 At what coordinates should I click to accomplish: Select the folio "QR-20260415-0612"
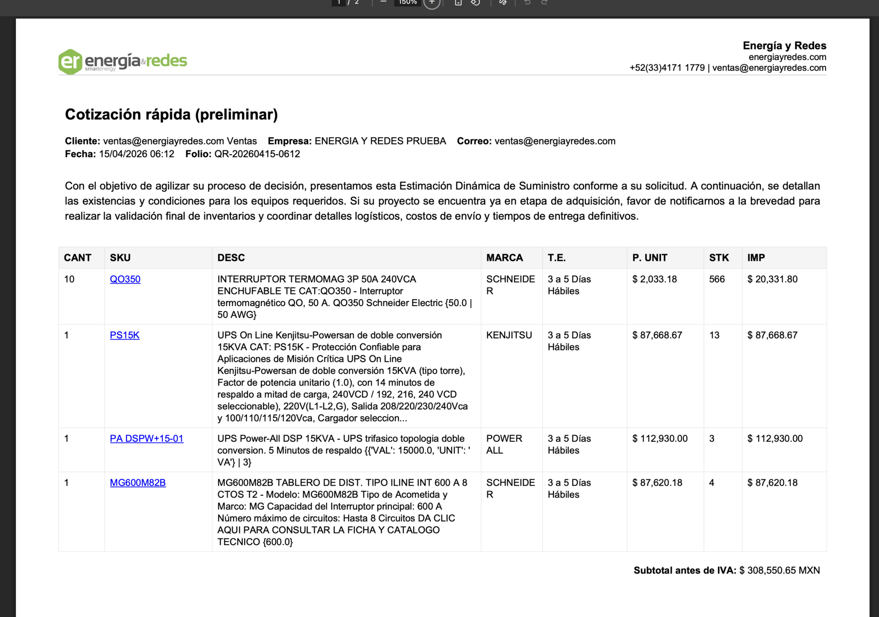[x=257, y=154]
